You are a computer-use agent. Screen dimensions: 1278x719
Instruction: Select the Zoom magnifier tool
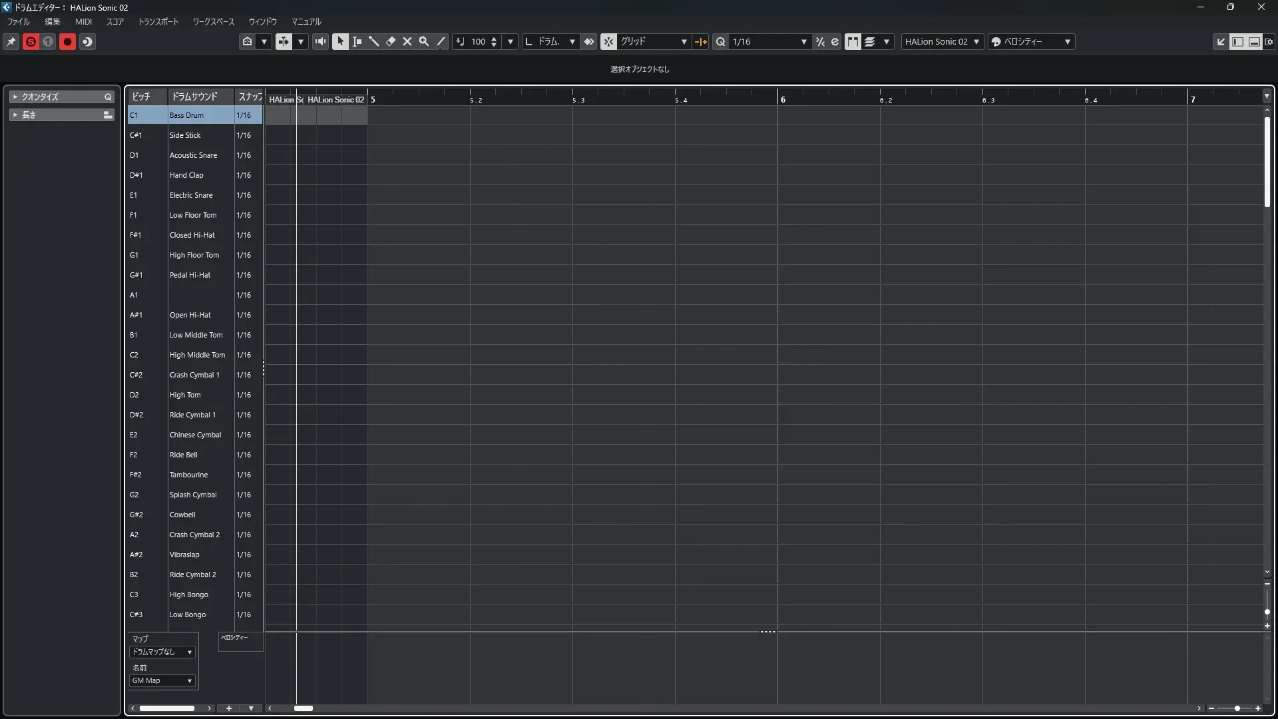[424, 41]
